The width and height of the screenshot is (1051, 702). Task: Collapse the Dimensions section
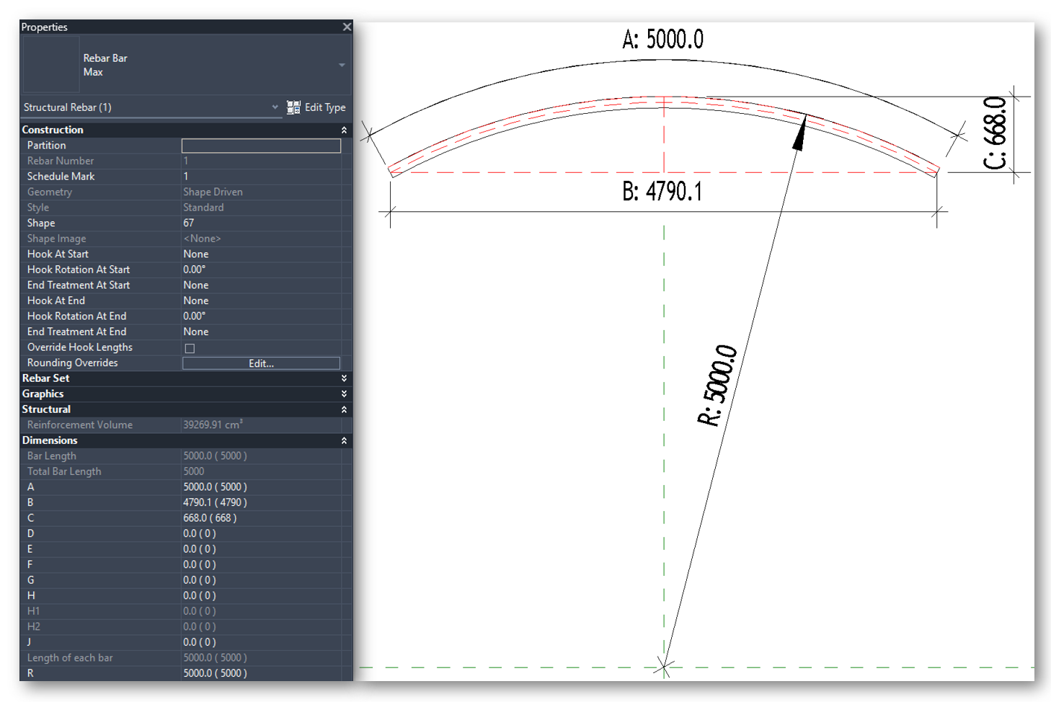(x=344, y=440)
